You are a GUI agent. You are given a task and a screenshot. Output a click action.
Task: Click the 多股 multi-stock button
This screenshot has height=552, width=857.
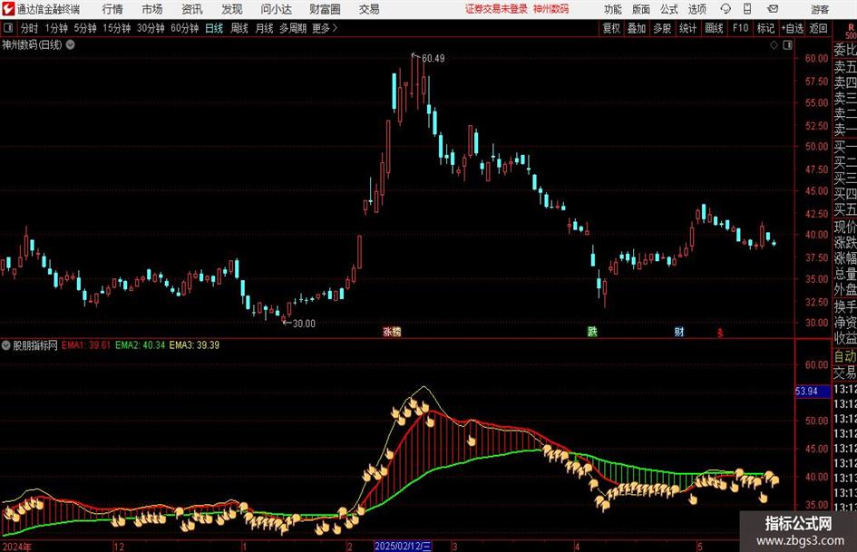coord(662,28)
